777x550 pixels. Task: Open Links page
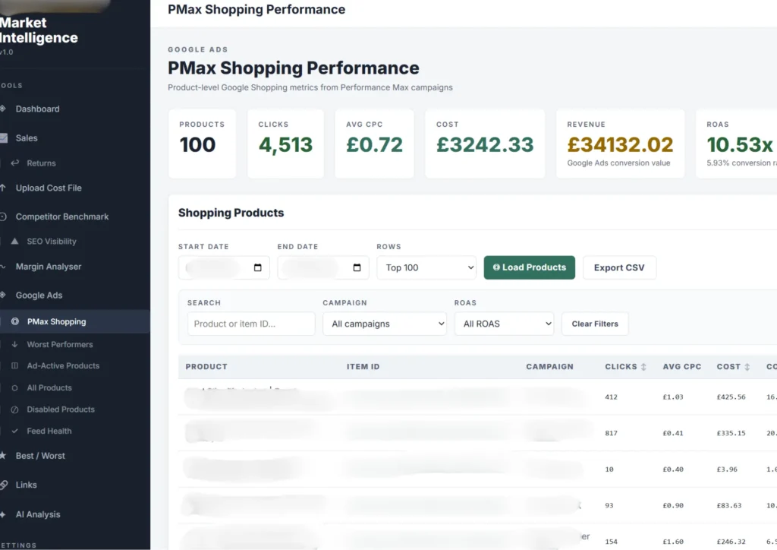click(26, 485)
